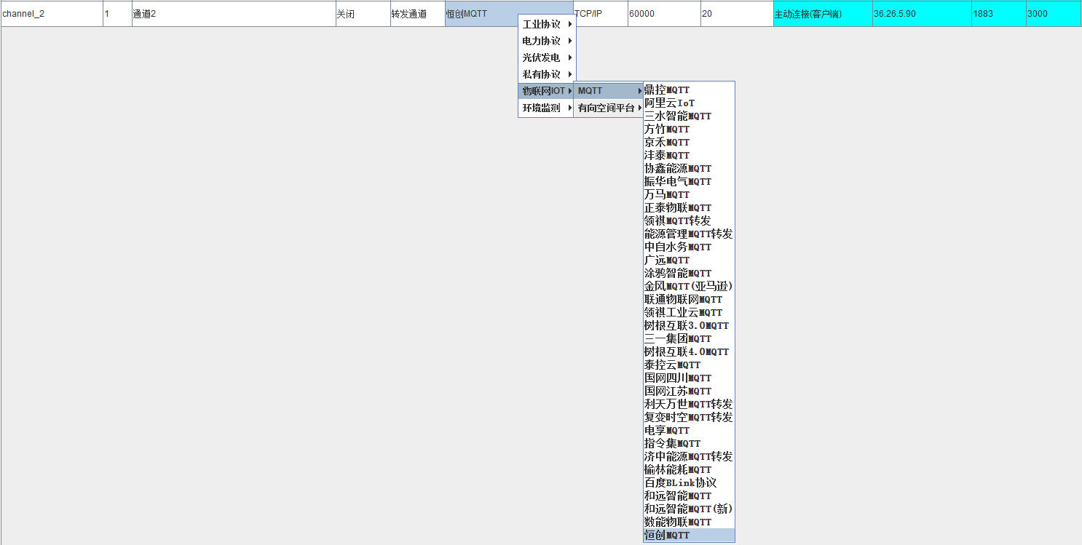Image resolution: width=1082 pixels, height=545 pixels.
Task: Pick the 京禾MQTT protocol
Action: click(x=689, y=142)
